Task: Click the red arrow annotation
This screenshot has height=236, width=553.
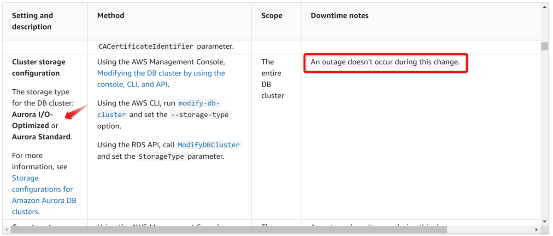Action: point(76,112)
